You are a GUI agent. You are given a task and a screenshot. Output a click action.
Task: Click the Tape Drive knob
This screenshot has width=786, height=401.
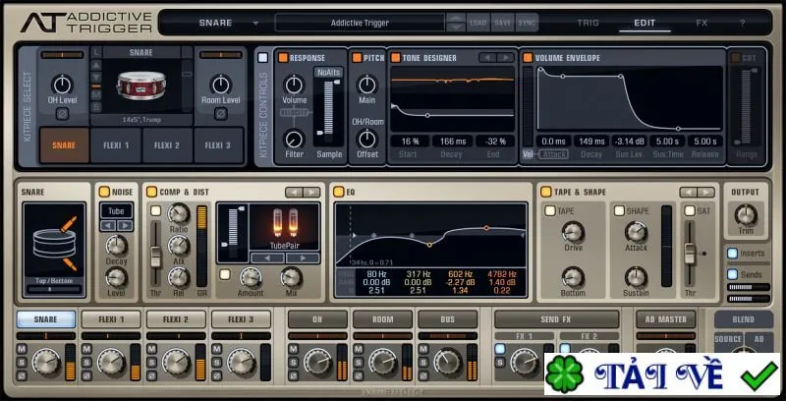(x=573, y=232)
